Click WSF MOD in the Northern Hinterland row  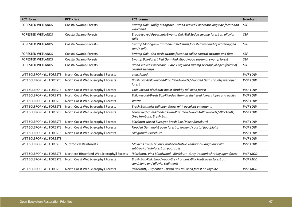[250, 154]
